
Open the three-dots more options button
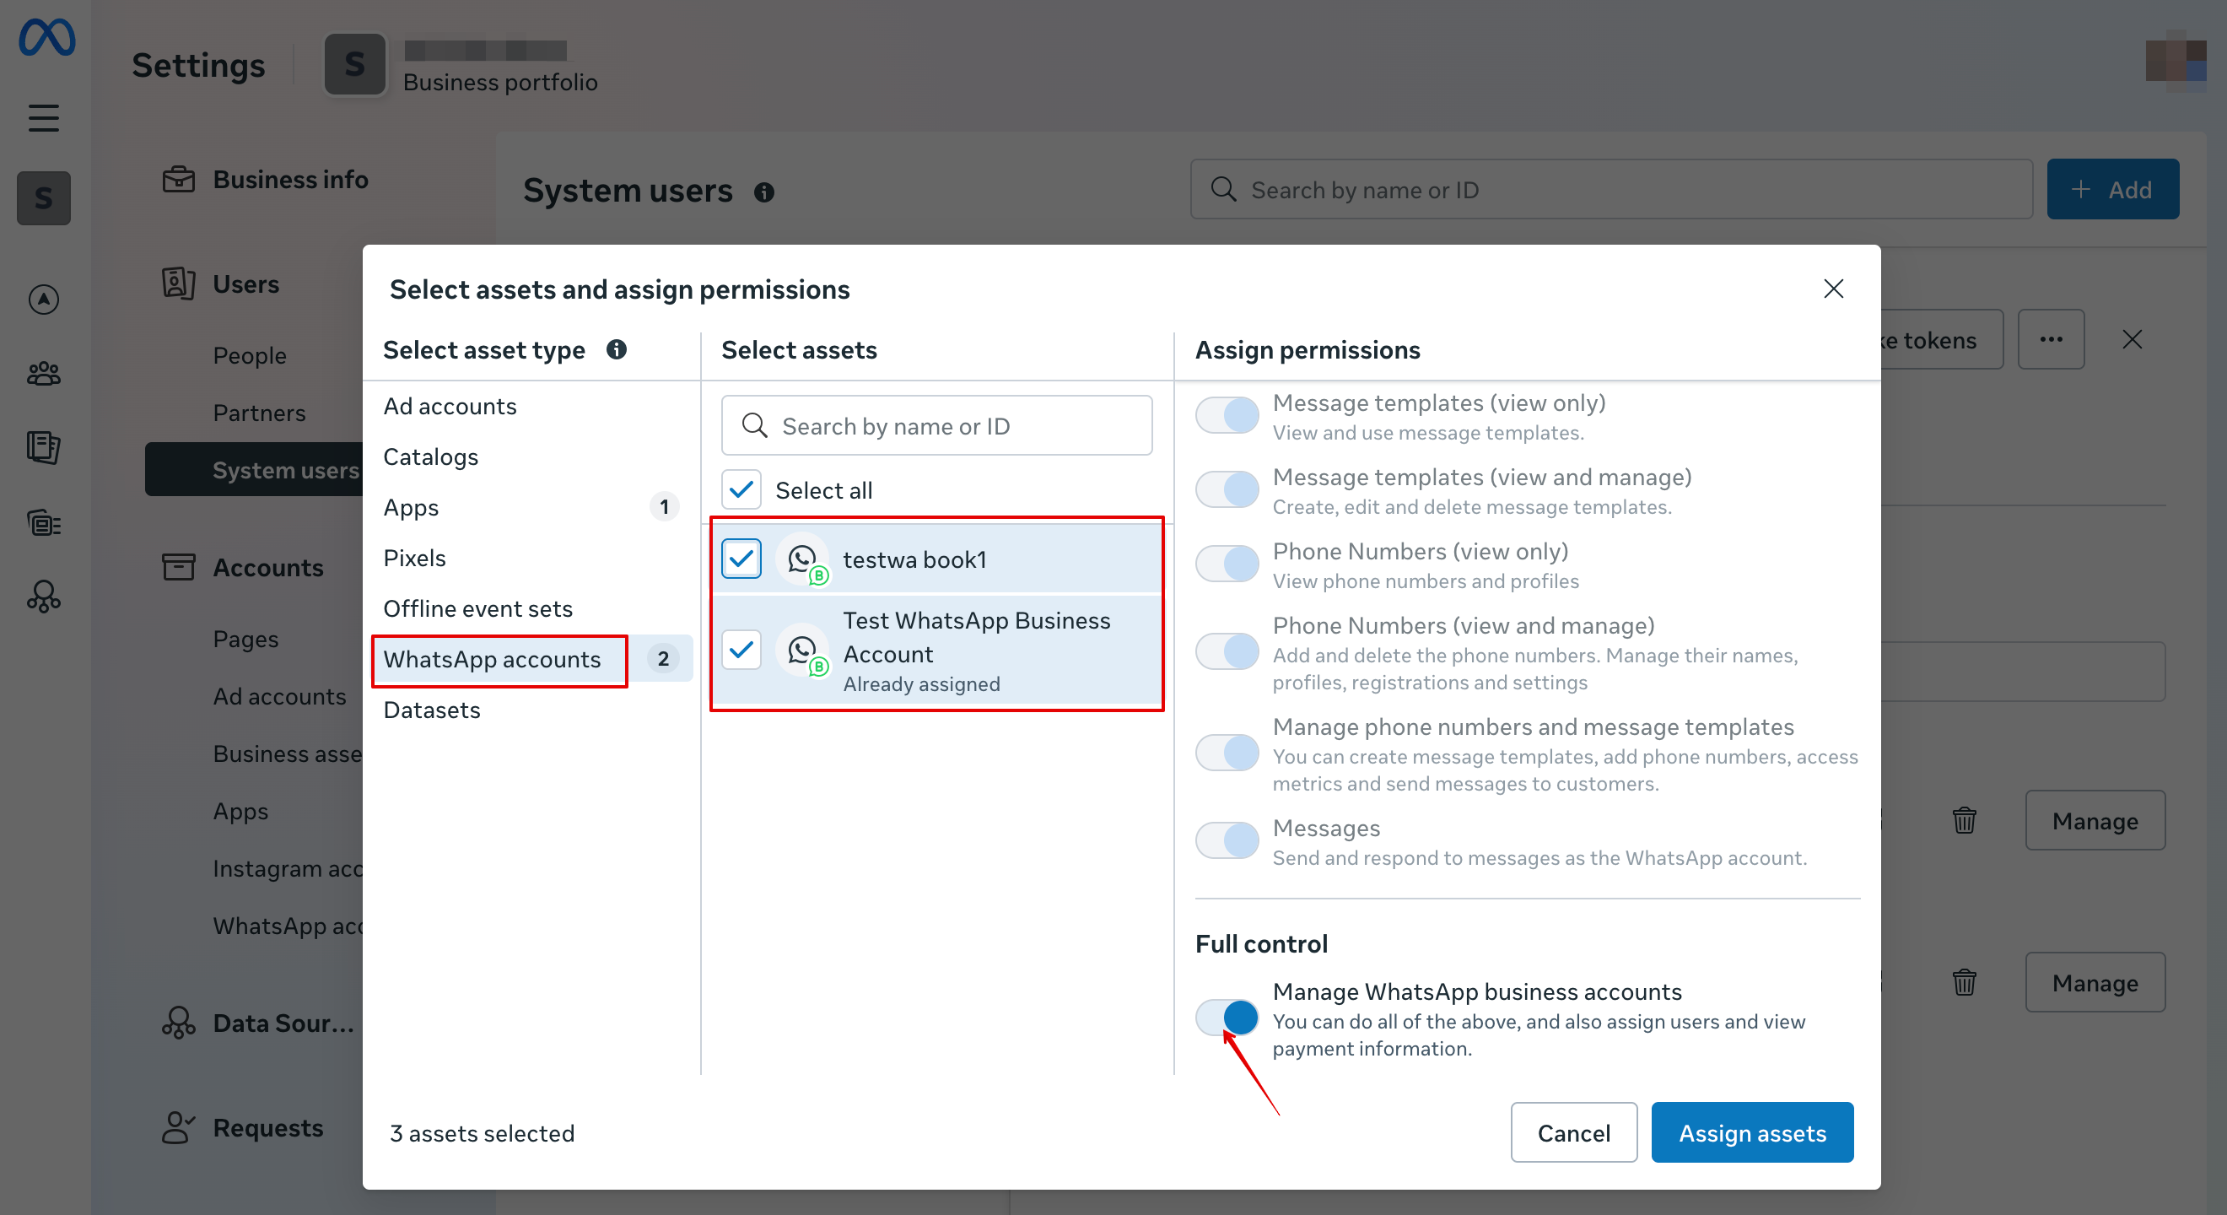coord(2051,340)
